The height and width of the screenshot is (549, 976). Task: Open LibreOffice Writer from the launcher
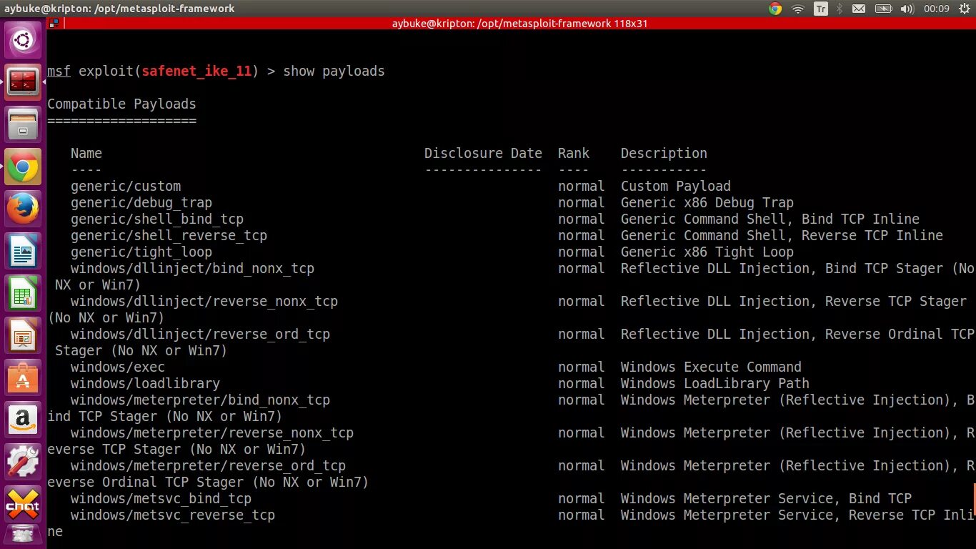(x=23, y=252)
